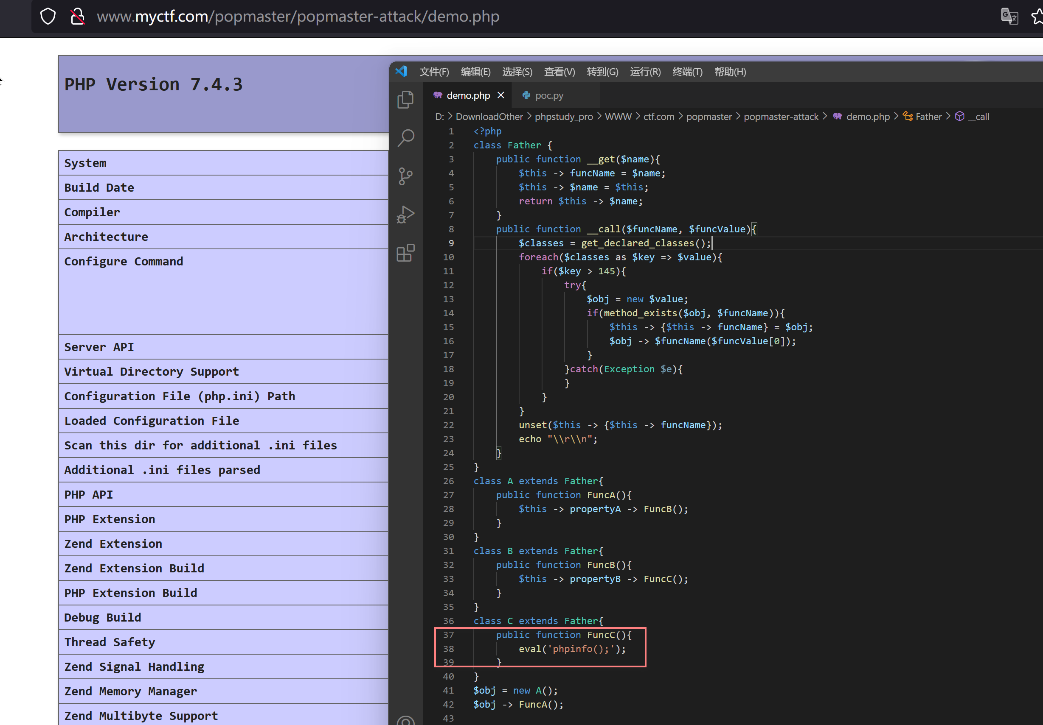
Task: Click the Architecture row label
Action: click(x=106, y=237)
